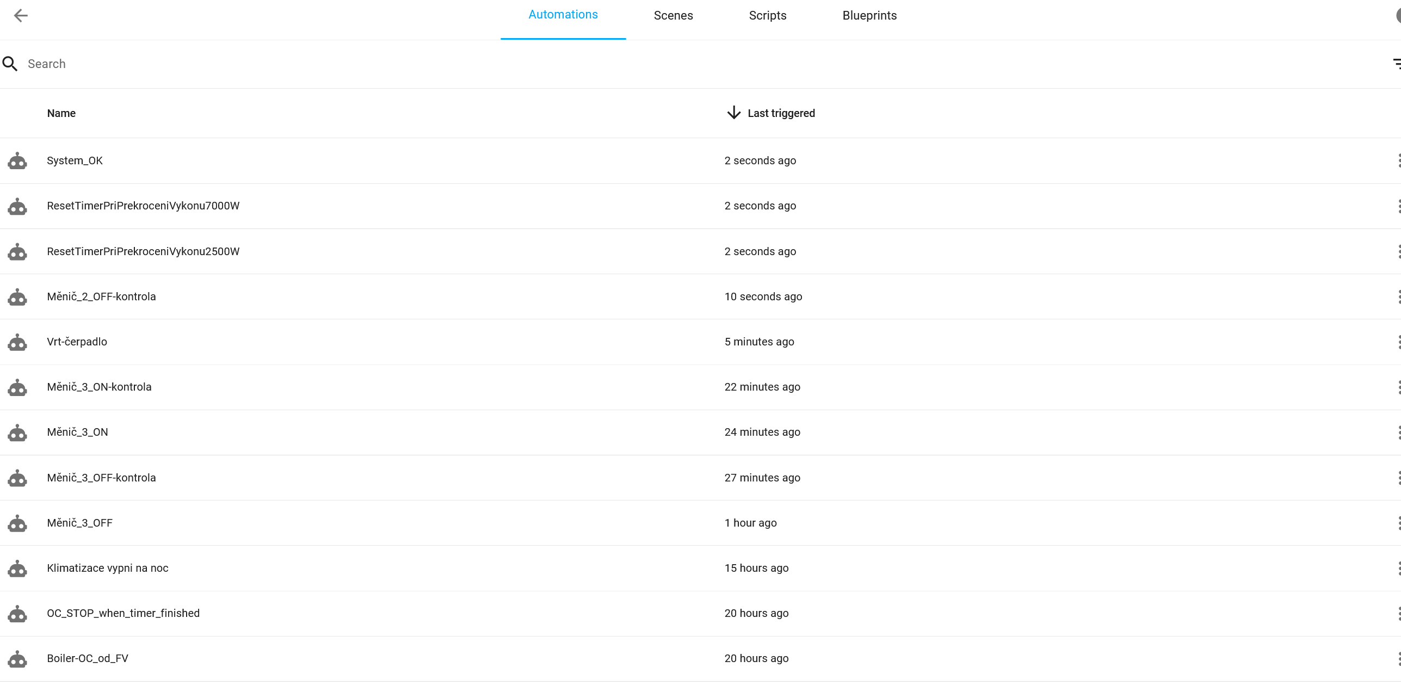
Task: Click the back arrow icon
Action: click(21, 15)
